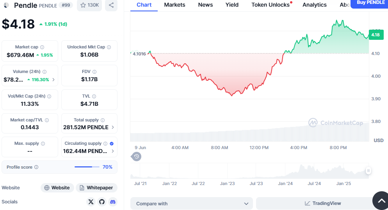Image resolution: width=388 pixels, height=210 pixels.
Task: Click the Buy PENDLE button
Action: 370,3
